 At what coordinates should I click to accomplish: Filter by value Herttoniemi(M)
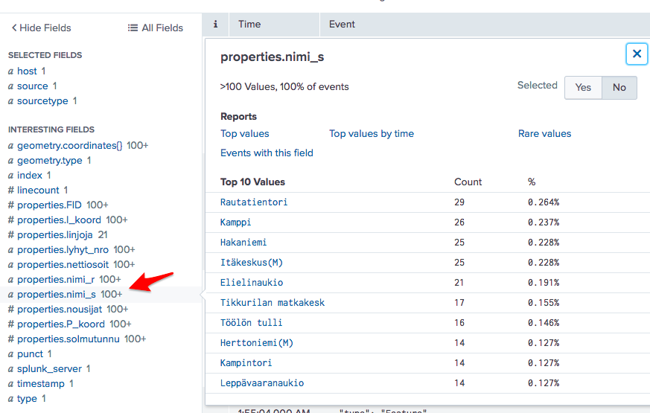(257, 343)
